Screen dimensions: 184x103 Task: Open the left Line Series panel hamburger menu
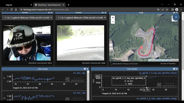click(85, 69)
